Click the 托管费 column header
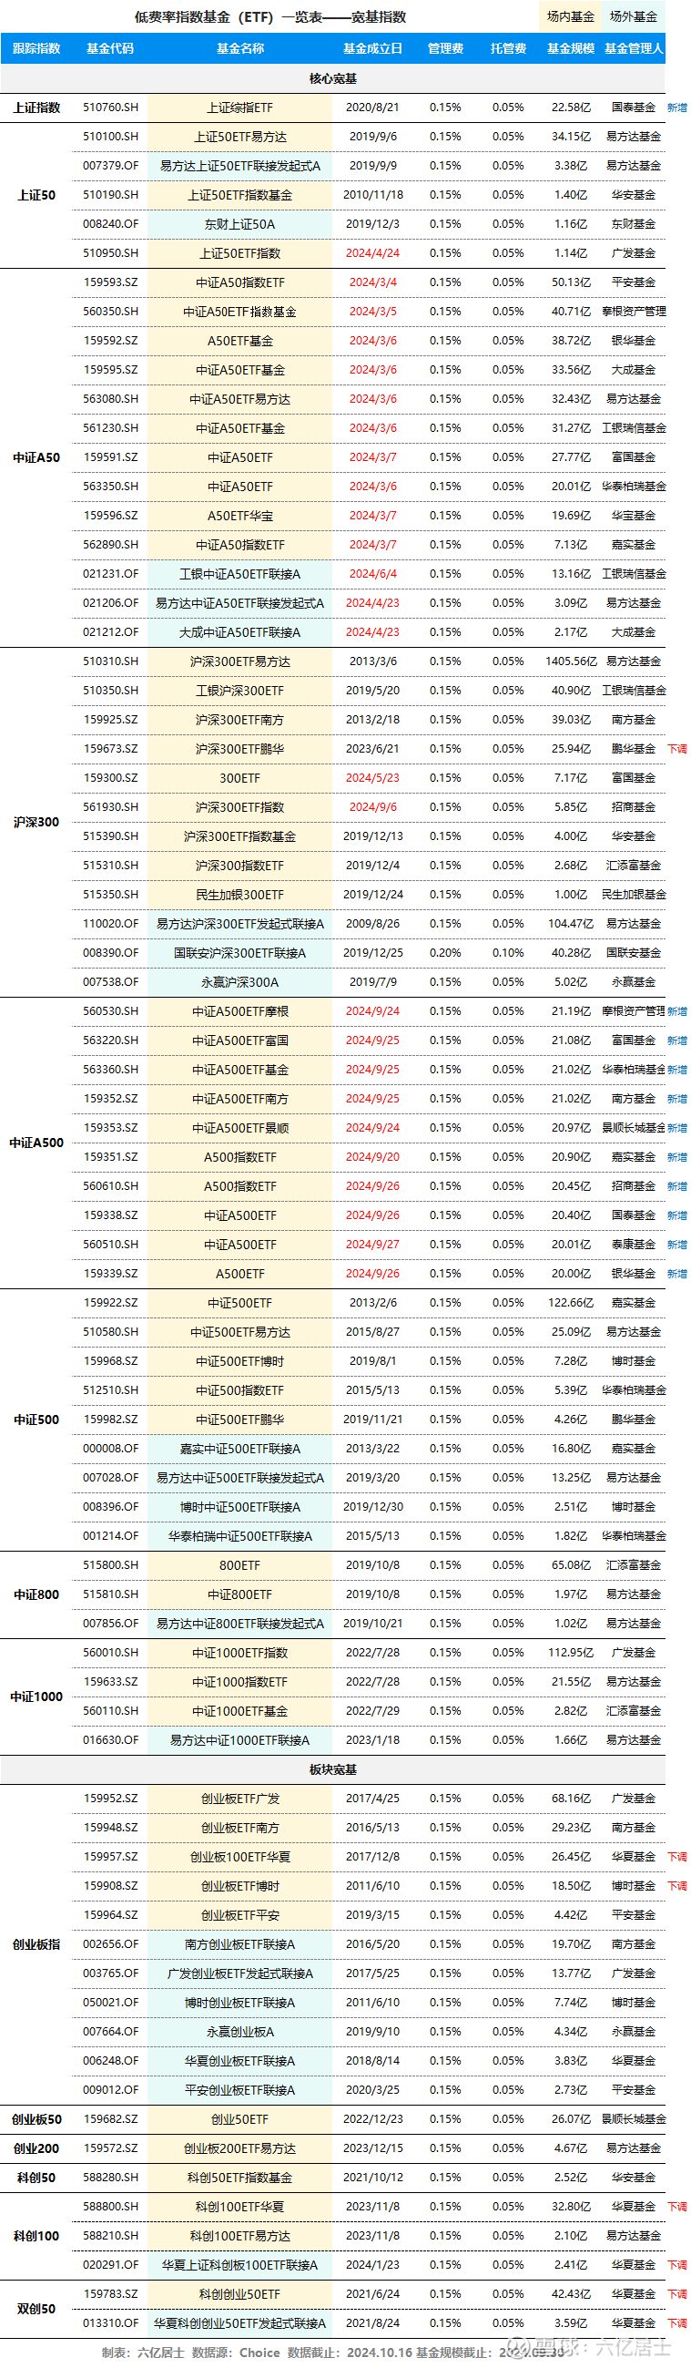This screenshot has width=691, height=2368. [x=508, y=48]
